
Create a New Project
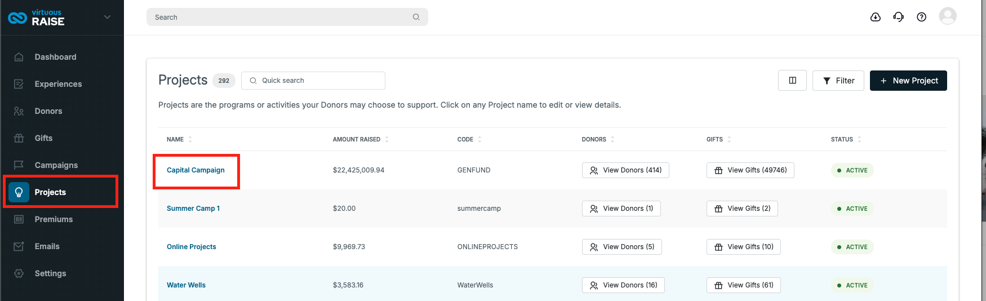pos(908,81)
